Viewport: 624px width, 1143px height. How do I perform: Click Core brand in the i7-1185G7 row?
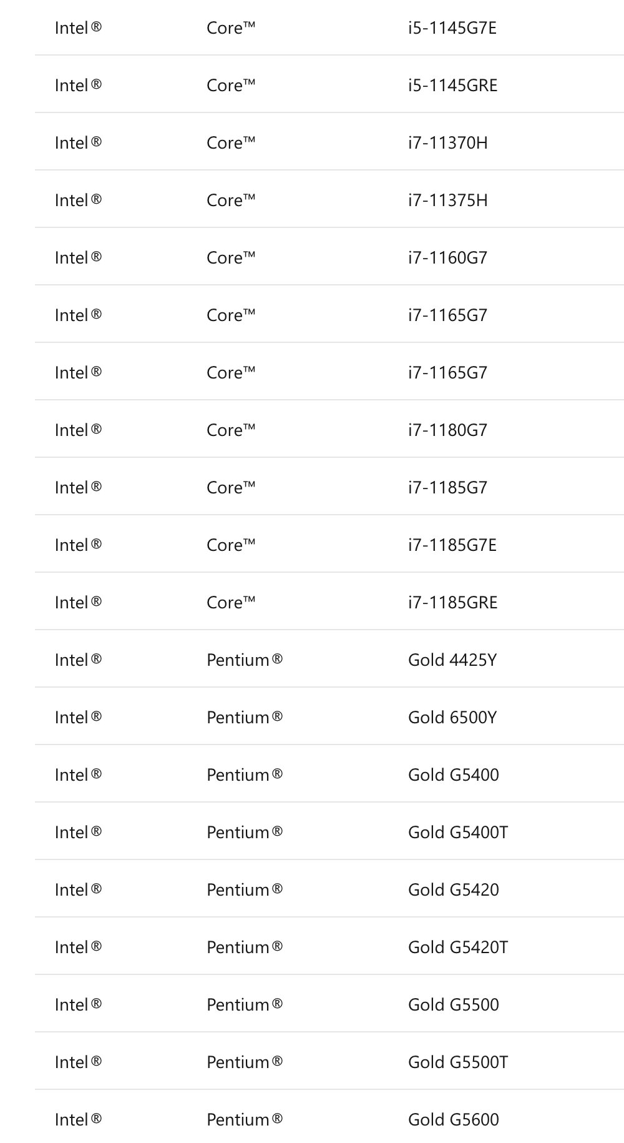[x=231, y=488]
